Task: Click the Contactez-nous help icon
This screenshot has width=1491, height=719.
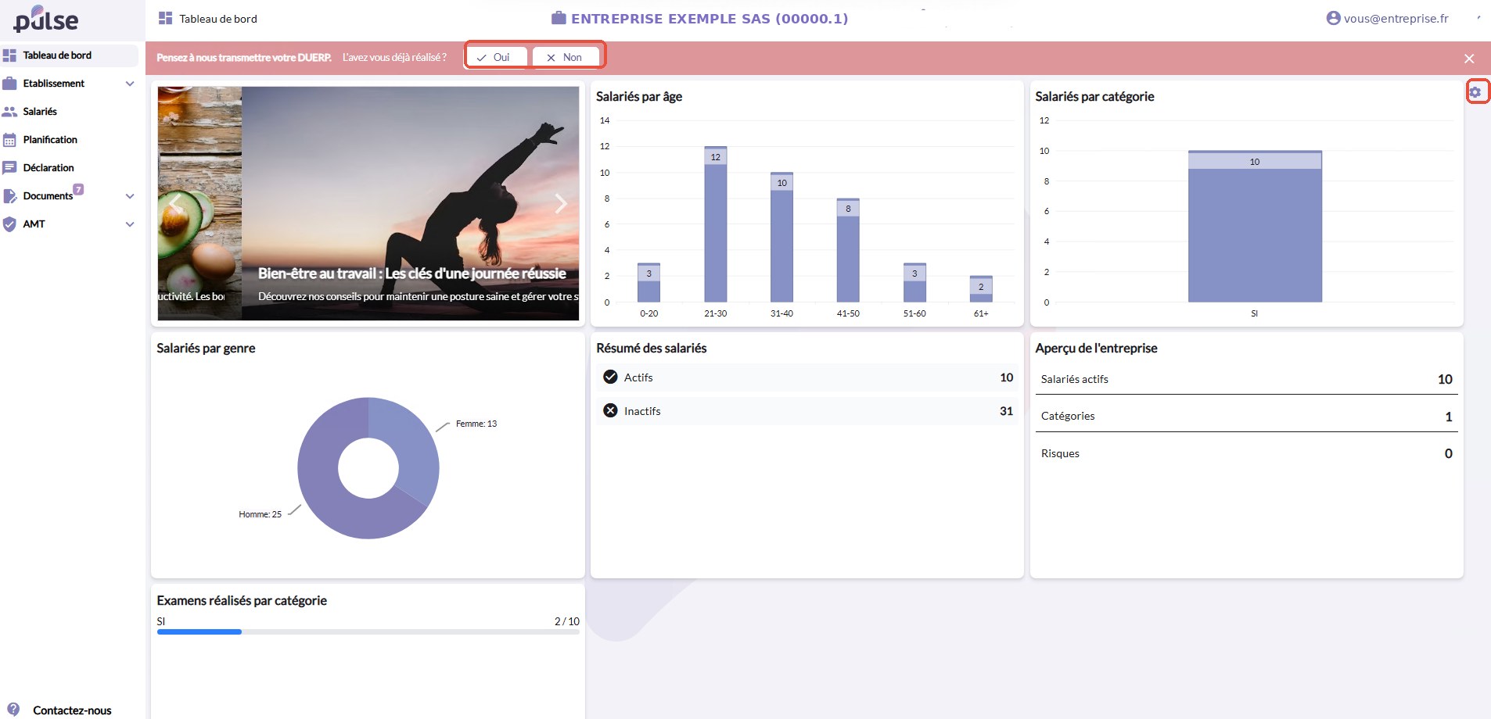Action: coord(13,710)
